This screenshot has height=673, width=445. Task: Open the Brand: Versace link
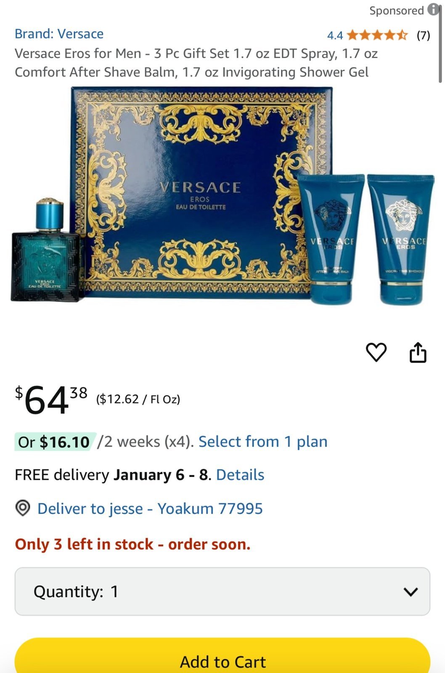tap(59, 34)
